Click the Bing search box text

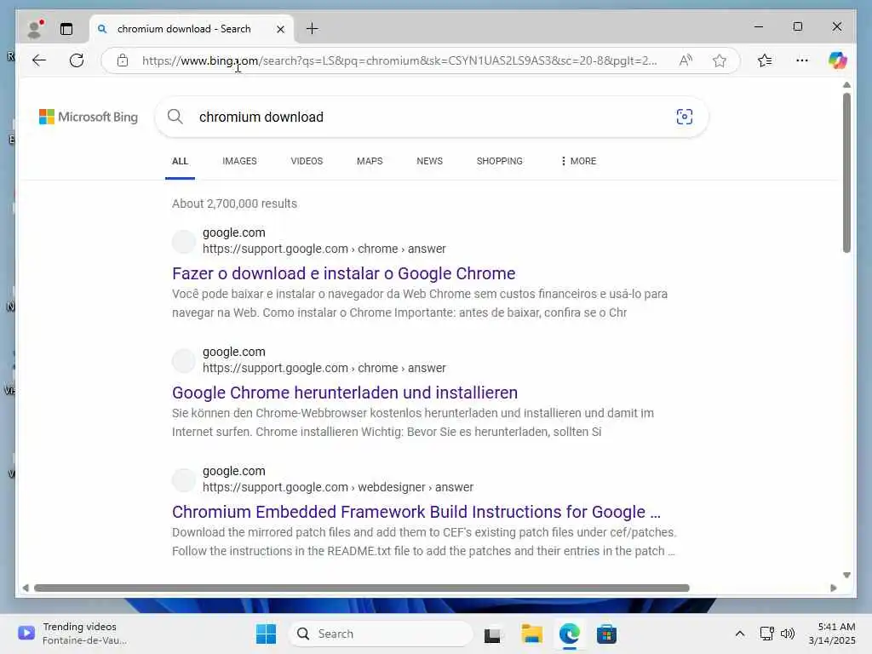[261, 118]
